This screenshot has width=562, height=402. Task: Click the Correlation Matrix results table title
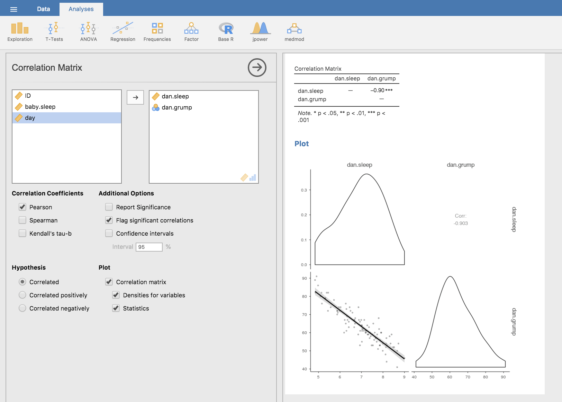click(318, 69)
